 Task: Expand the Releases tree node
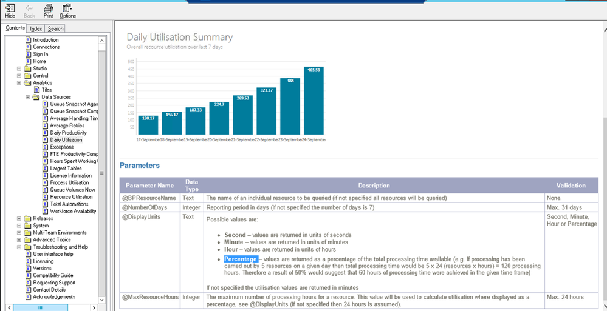pyautogui.click(x=19, y=218)
